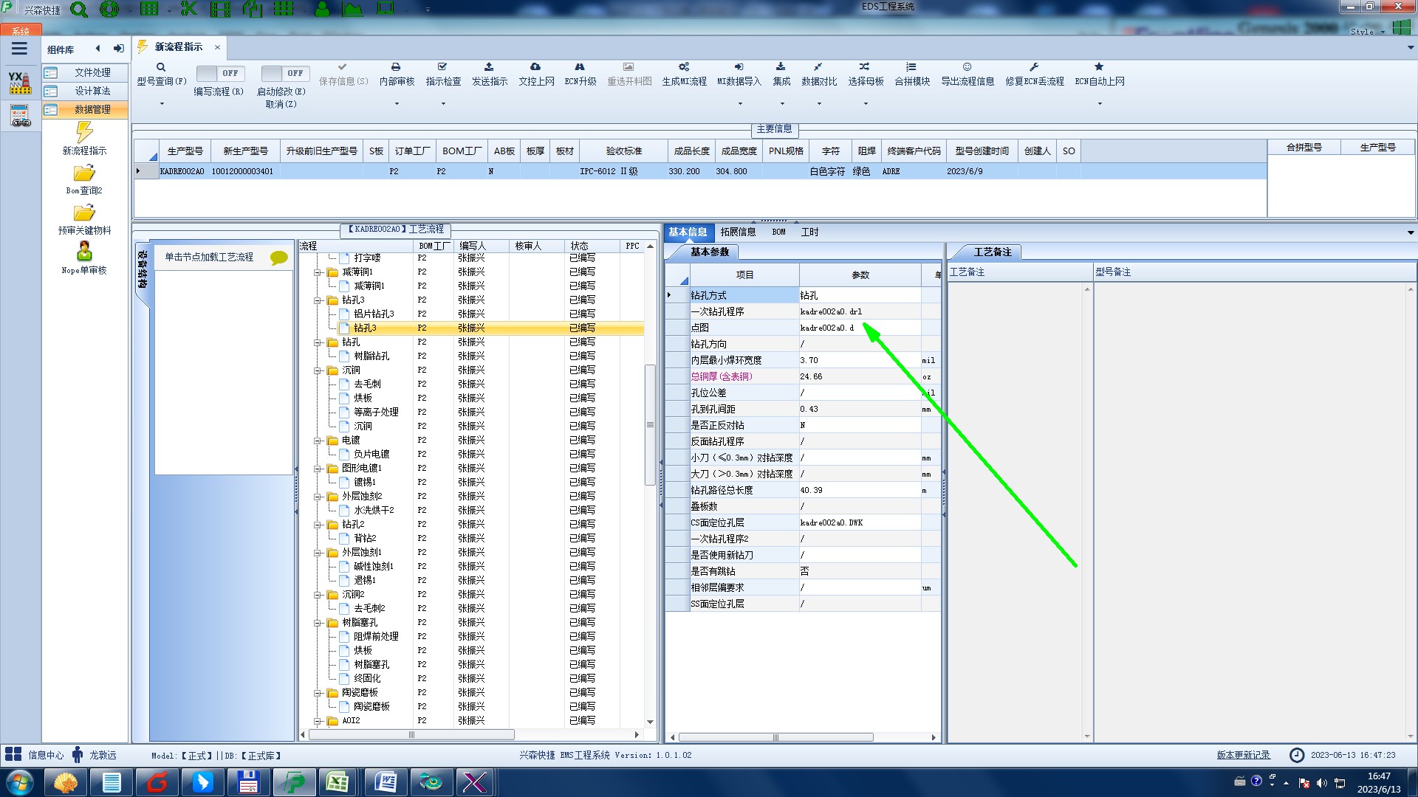Viewport: 1418px width, 797px height.
Task: Click 导出流程信息 smiley tool
Action: 967,74
